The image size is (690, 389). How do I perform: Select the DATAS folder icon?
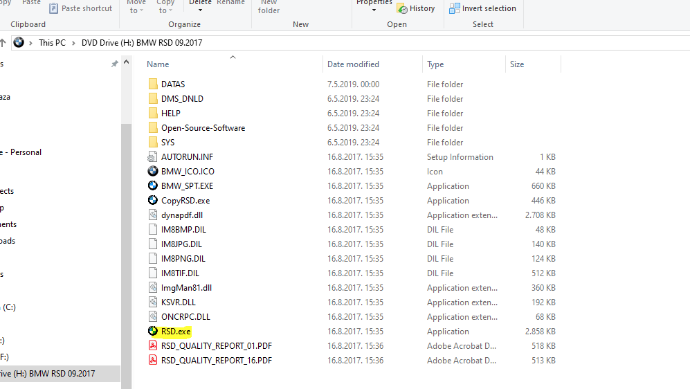[153, 84]
